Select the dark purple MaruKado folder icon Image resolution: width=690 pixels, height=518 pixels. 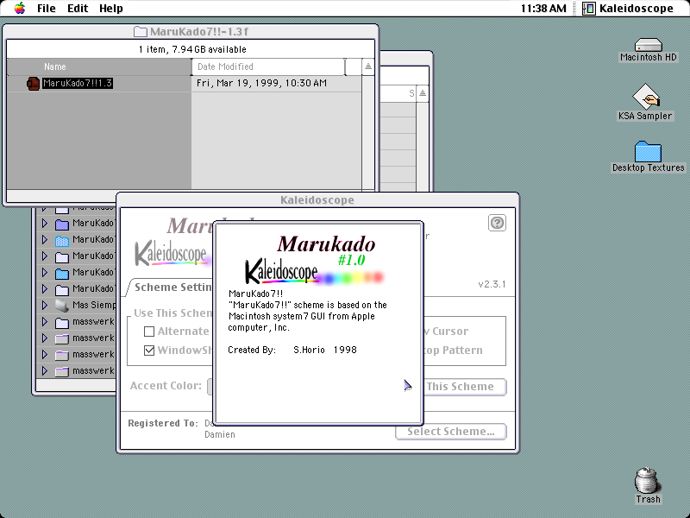point(62,224)
